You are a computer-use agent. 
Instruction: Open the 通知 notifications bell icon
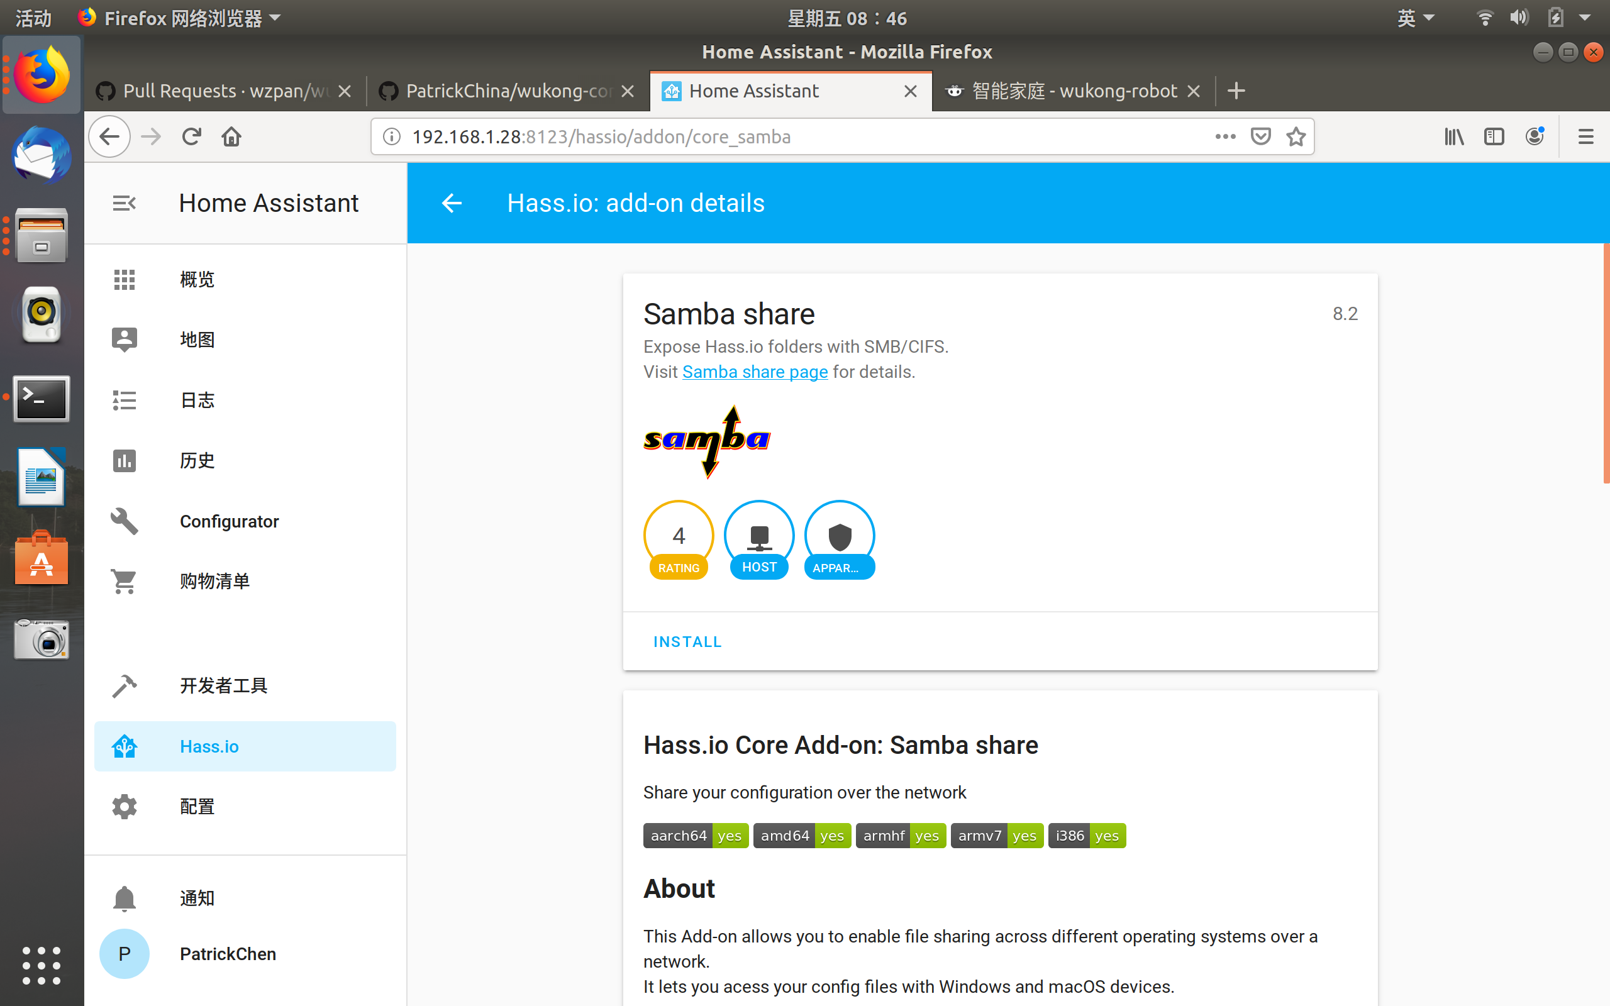click(125, 898)
